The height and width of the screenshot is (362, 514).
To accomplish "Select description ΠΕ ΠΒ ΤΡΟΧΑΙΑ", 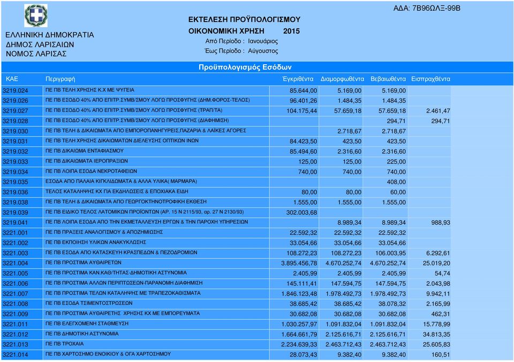I will (x=65, y=344).
